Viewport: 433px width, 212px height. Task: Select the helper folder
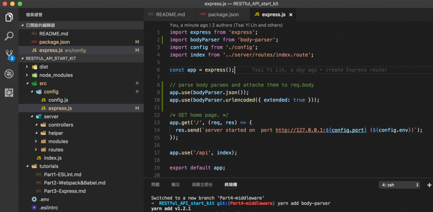pos(81,133)
